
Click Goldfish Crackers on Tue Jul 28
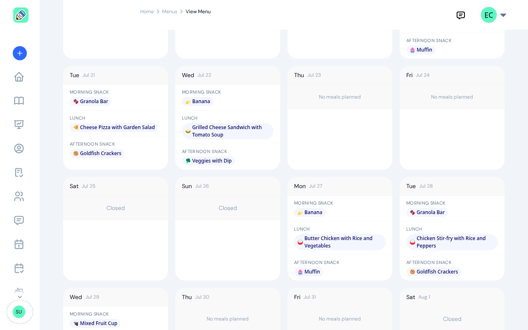coord(434,272)
